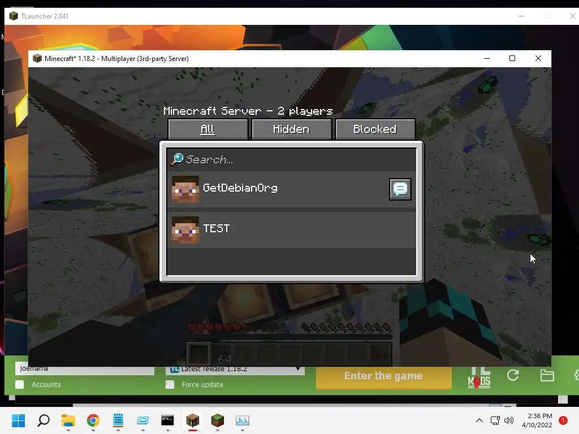Click the joemama username field
579x434 pixels.
(x=85, y=370)
